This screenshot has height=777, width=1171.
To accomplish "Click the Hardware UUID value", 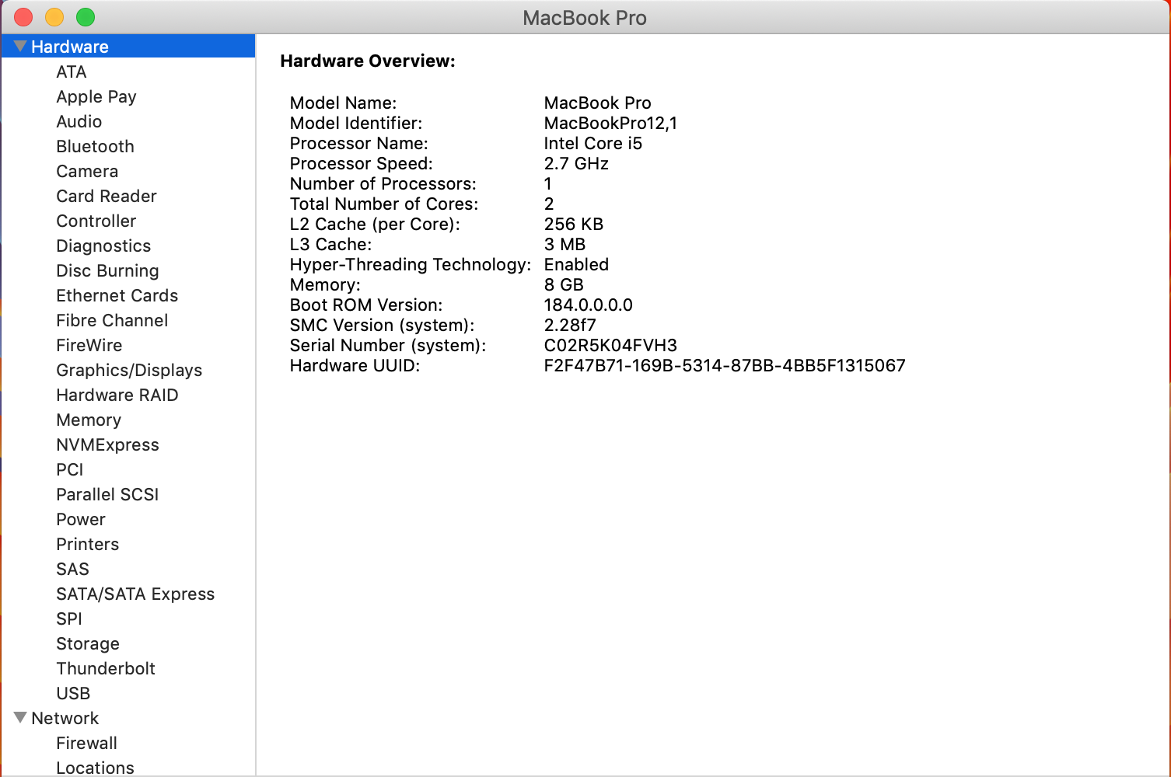I will coord(725,365).
